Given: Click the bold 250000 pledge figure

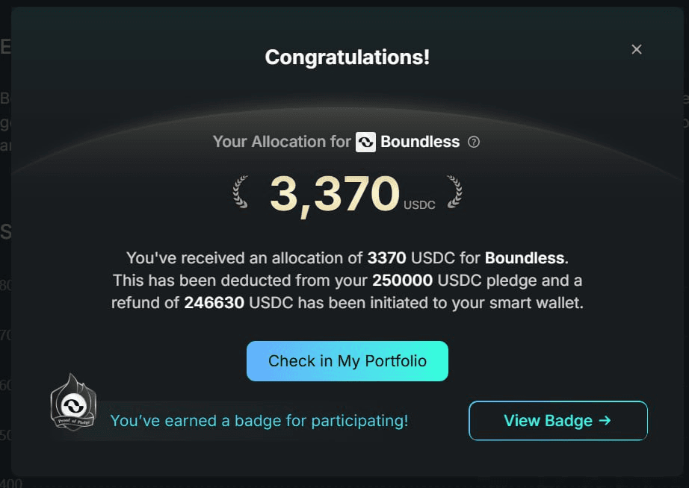Looking at the screenshot, I should pyautogui.click(x=403, y=281).
